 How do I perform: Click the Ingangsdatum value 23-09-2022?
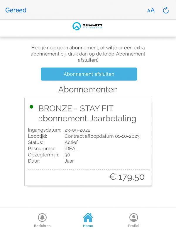pyautogui.click(x=77, y=130)
